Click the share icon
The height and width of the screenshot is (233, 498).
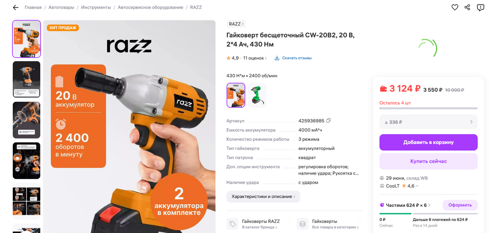tap(467, 7)
